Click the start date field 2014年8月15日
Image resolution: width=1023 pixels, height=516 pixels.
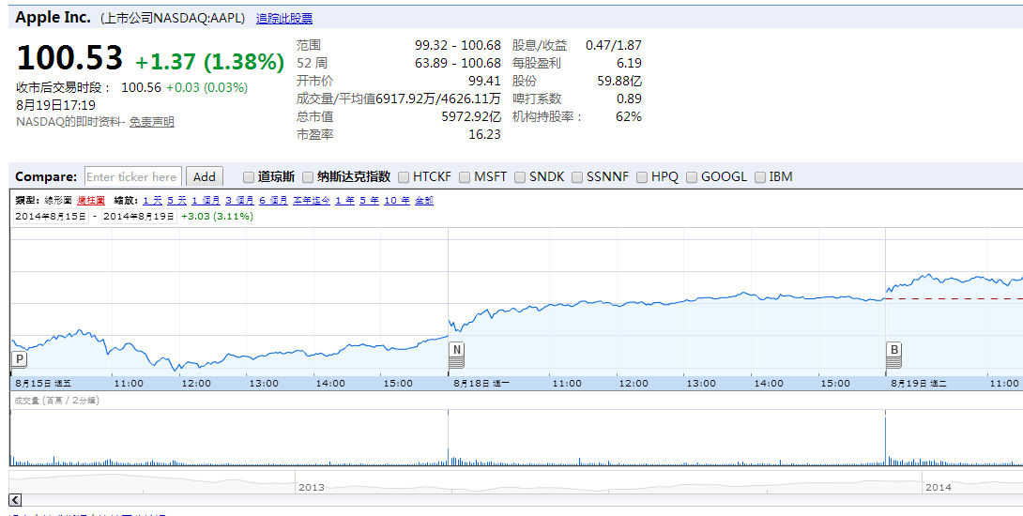pos(51,216)
